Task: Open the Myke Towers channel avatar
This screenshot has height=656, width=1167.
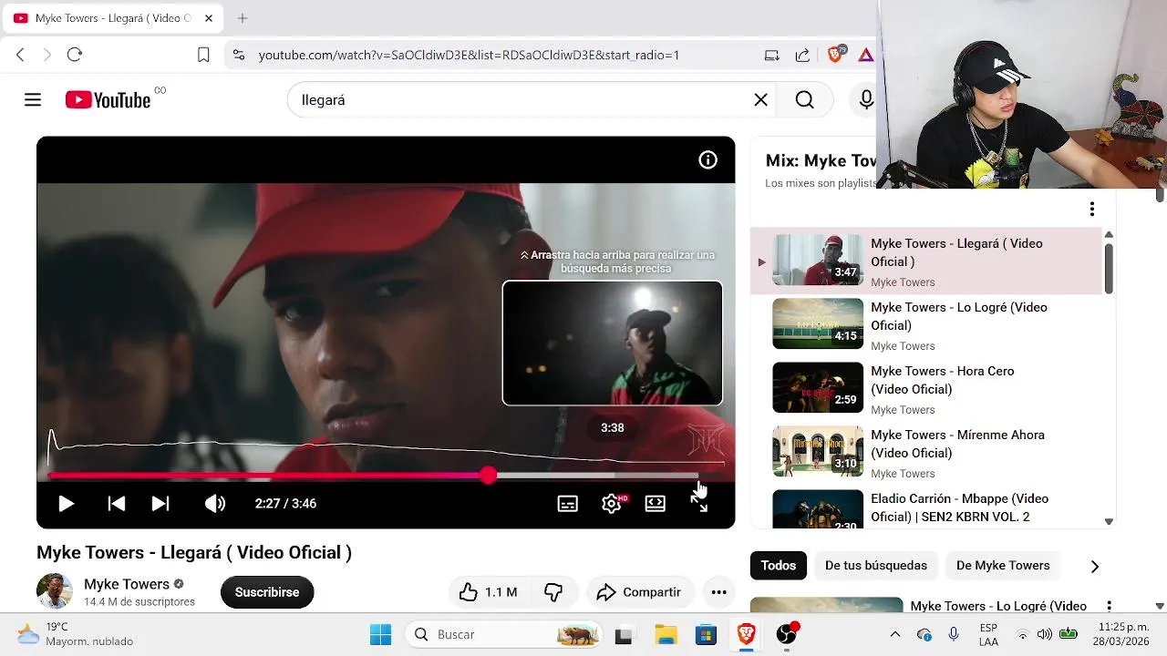Action: 55,591
